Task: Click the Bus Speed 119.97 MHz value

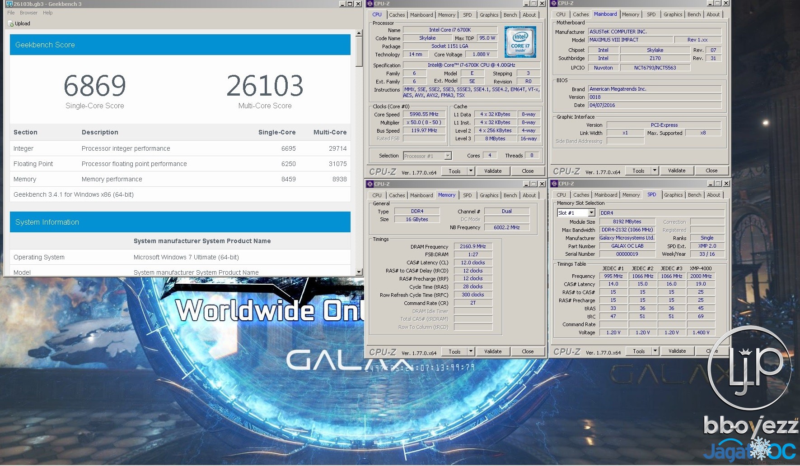Action: pyautogui.click(x=424, y=131)
